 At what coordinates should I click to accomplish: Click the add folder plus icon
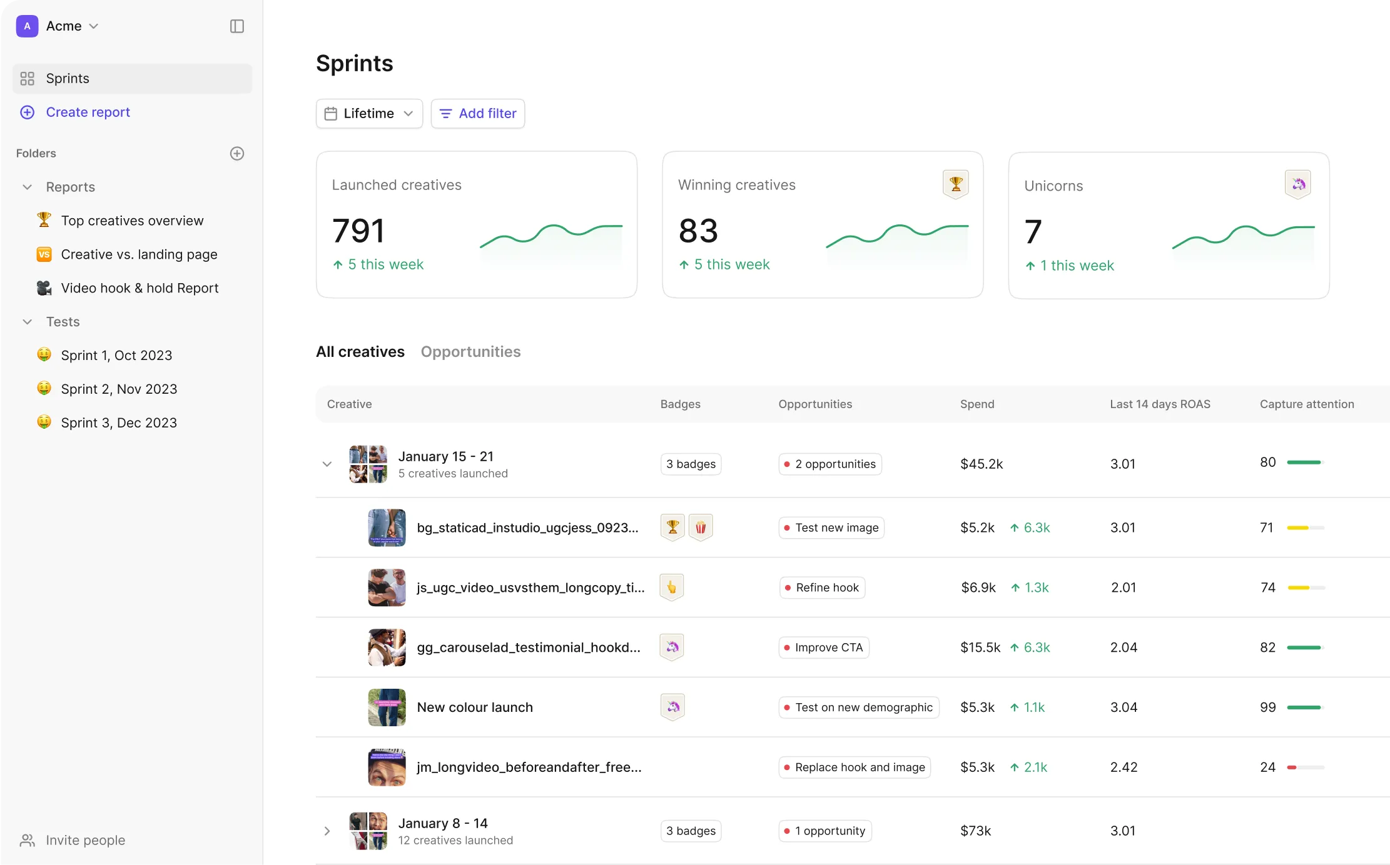point(236,153)
